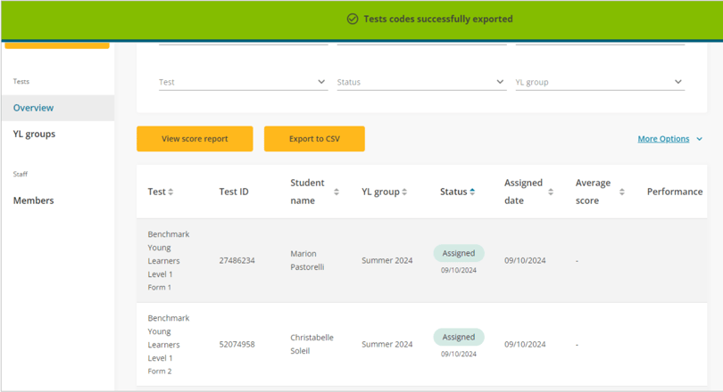723x392 pixels.
Task: Click the More Options link
Action: (663, 139)
